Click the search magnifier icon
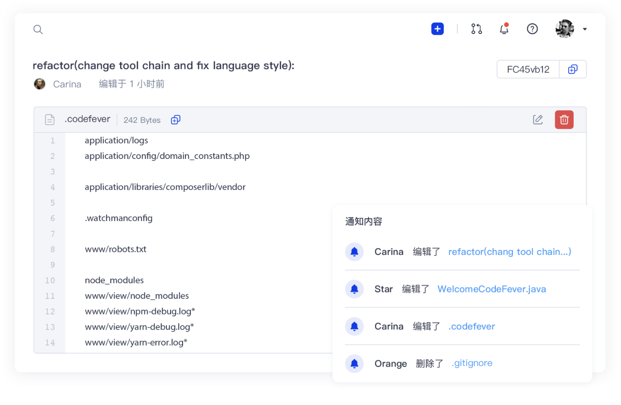This screenshot has width=621, height=405. click(38, 30)
